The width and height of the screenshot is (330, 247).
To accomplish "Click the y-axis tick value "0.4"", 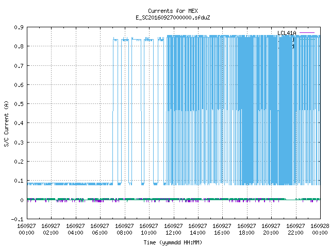I will coord(19,123).
